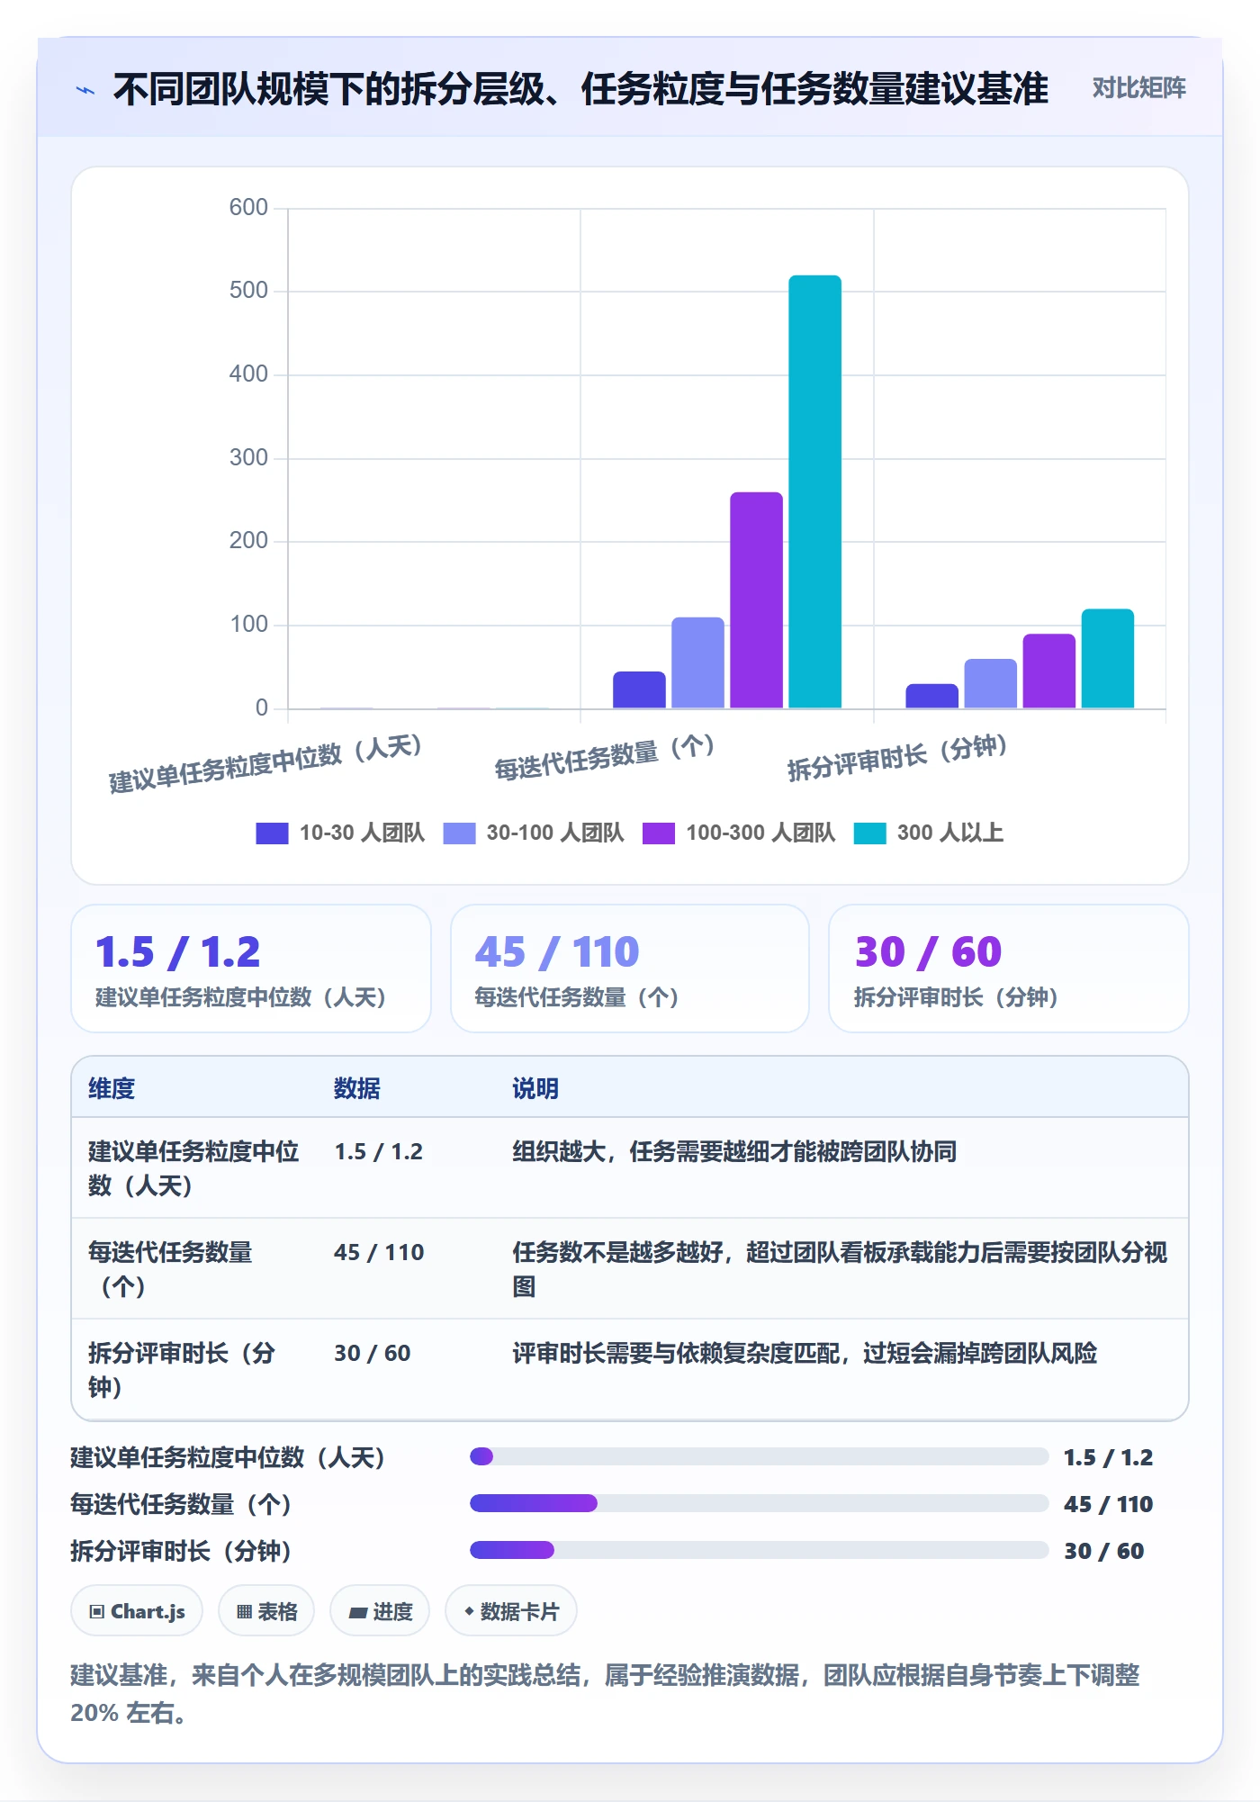
Task: Click the 300 y-axis tick label
Action: (248, 458)
